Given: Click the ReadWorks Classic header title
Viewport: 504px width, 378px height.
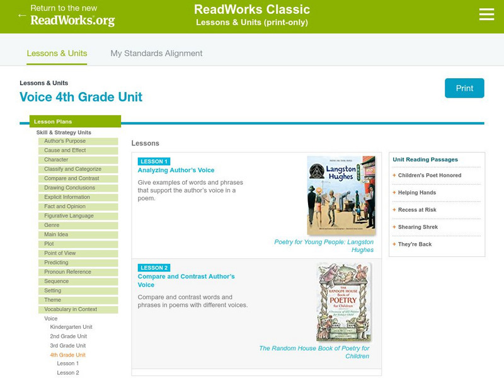Looking at the screenshot, I should [x=252, y=9].
